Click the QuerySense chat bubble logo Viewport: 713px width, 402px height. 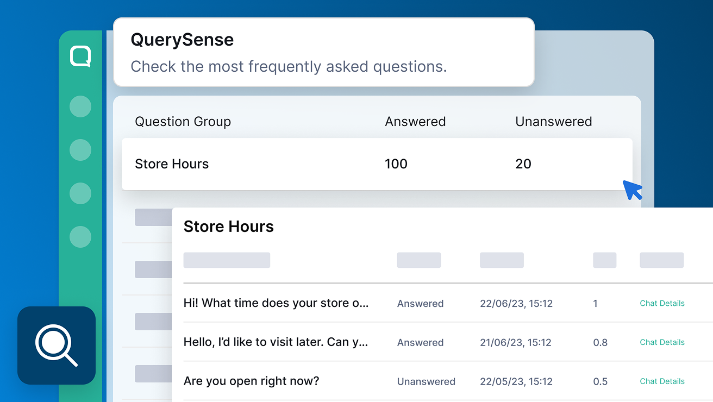(80, 56)
